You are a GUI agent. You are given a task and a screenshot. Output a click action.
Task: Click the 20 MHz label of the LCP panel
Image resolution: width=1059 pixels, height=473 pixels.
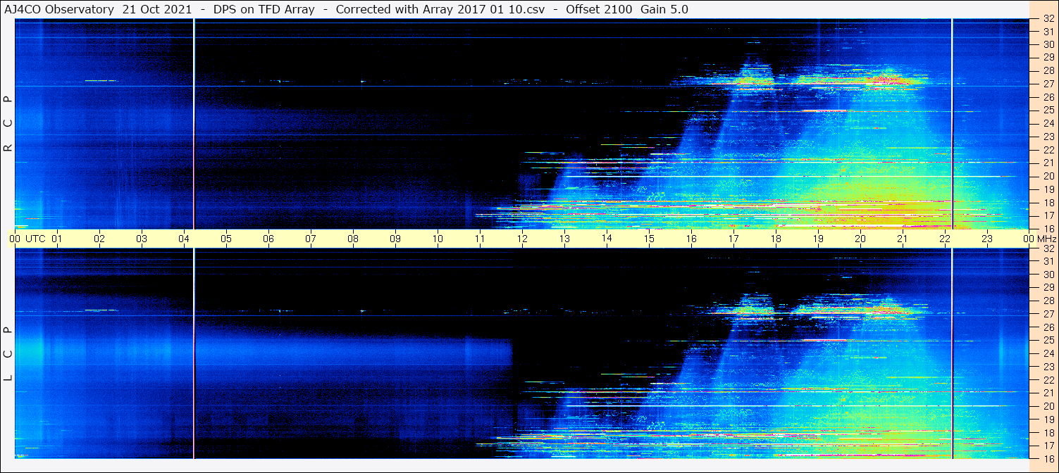1048,406
